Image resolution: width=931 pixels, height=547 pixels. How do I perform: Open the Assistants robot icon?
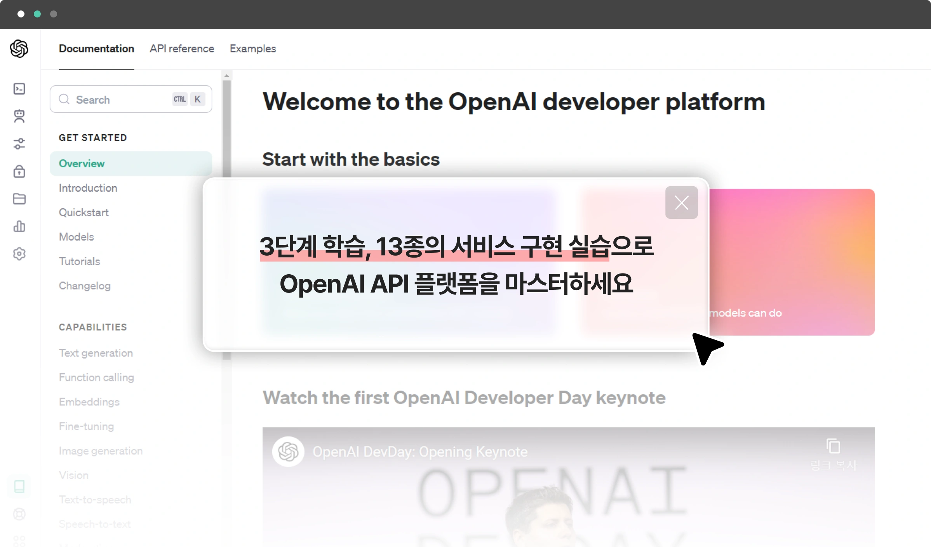point(19,116)
